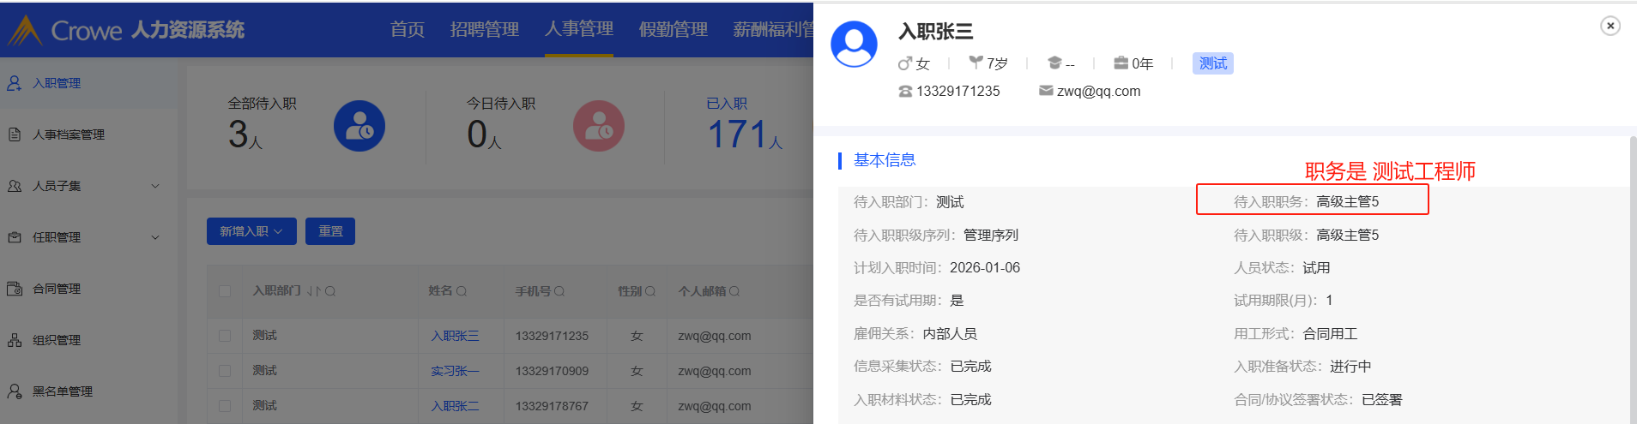1637x424 pixels.
Task: Search icon in 入职部门 column header
Action: 330,291
